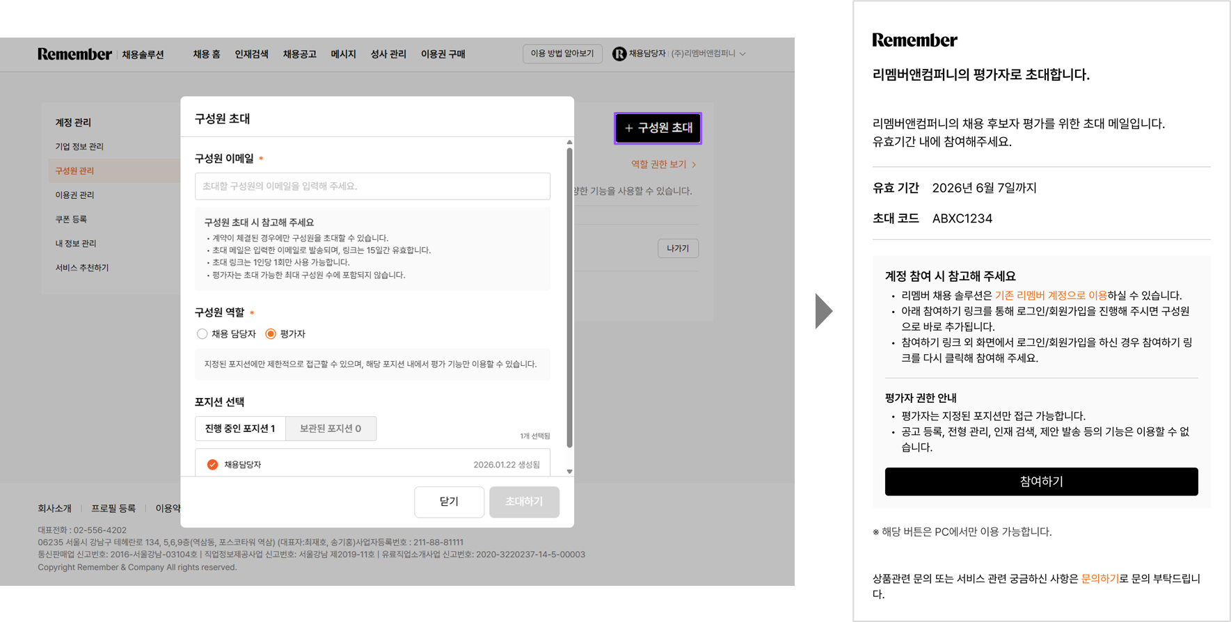Select the 채용 담당자 radio option
The height and width of the screenshot is (622, 1231).
(x=202, y=334)
